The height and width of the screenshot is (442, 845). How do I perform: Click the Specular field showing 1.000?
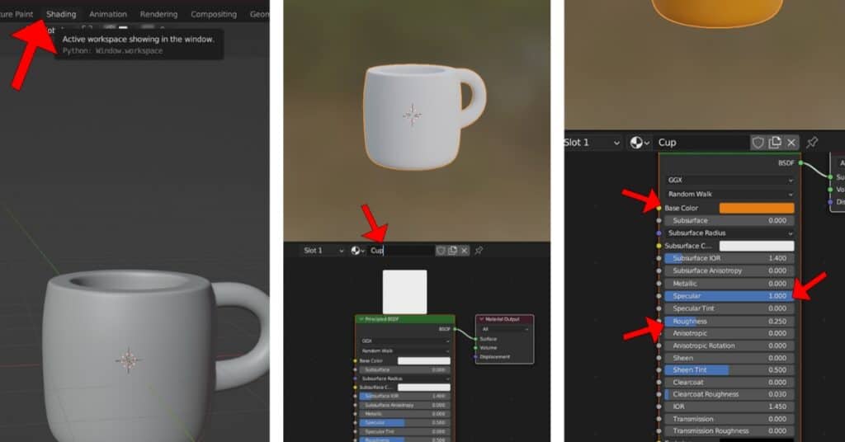coord(729,295)
